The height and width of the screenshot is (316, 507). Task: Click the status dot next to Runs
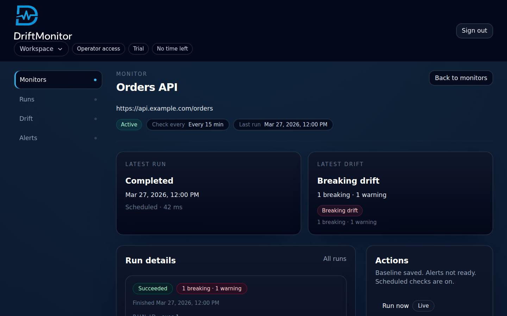[x=96, y=99]
